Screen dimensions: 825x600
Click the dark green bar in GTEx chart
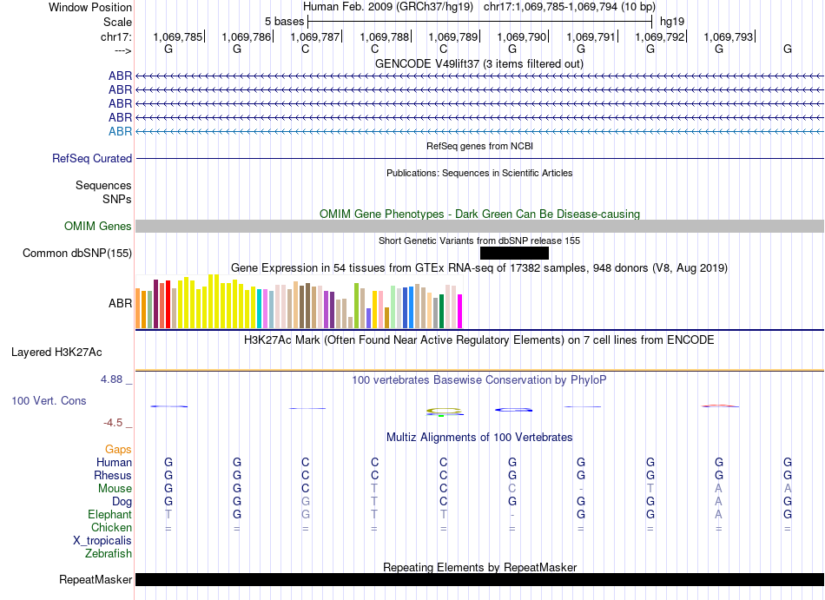pyautogui.click(x=442, y=312)
